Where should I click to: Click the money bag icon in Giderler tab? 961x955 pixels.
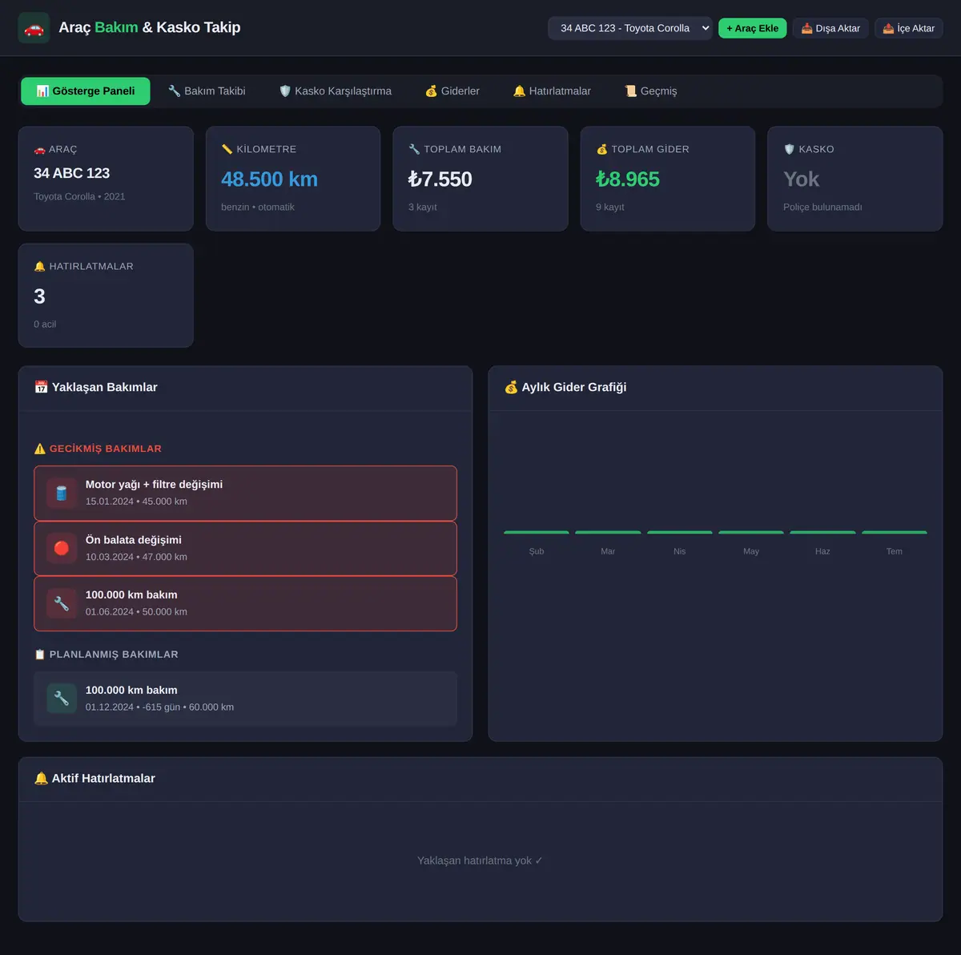click(x=432, y=91)
